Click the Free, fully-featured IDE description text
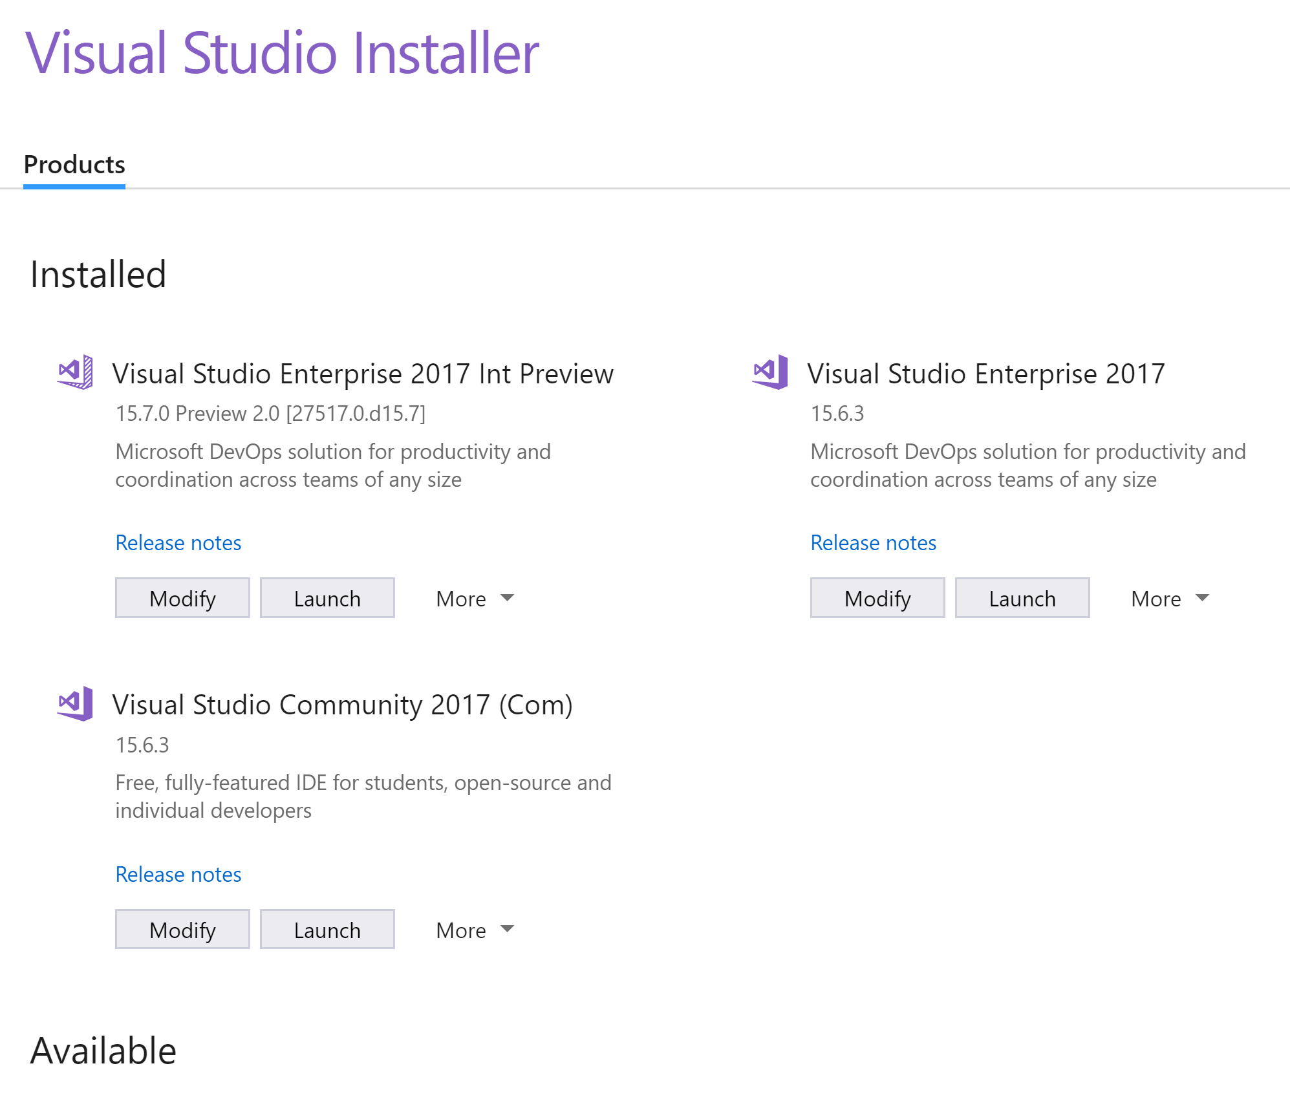The width and height of the screenshot is (1290, 1099). (x=363, y=796)
